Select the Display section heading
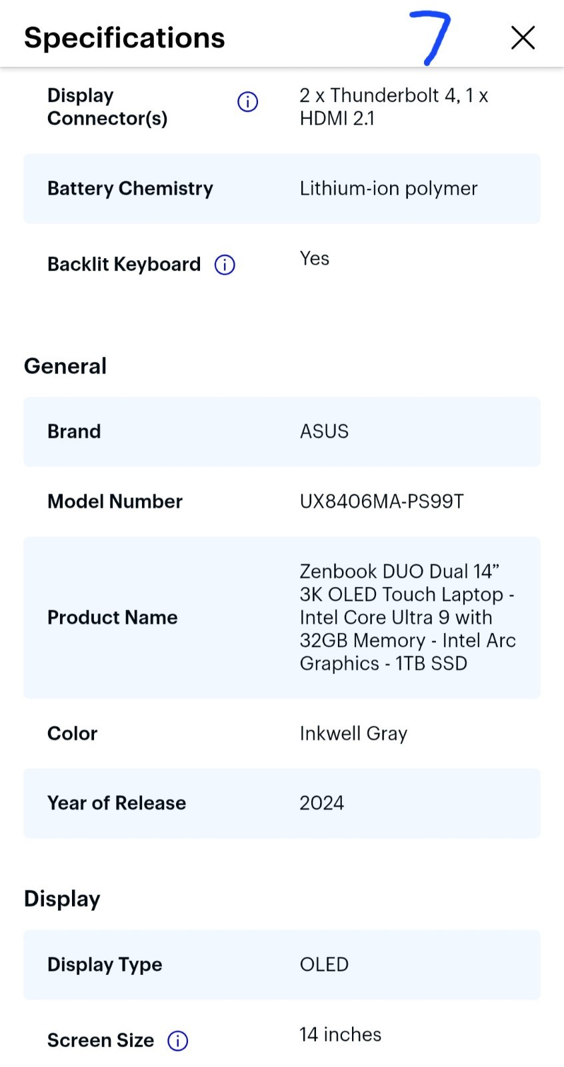The width and height of the screenshot is (564, 1067). point(62,899)
